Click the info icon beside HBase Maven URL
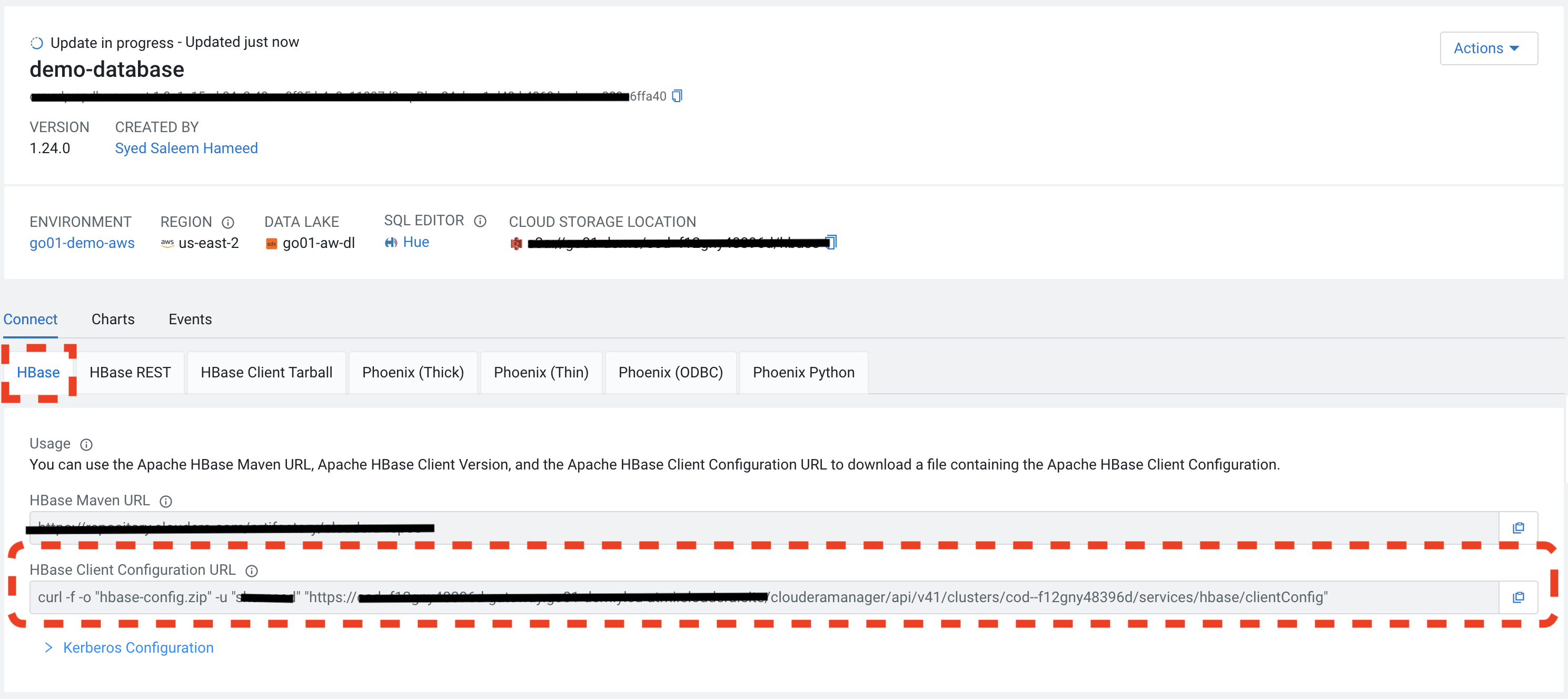 165,502
